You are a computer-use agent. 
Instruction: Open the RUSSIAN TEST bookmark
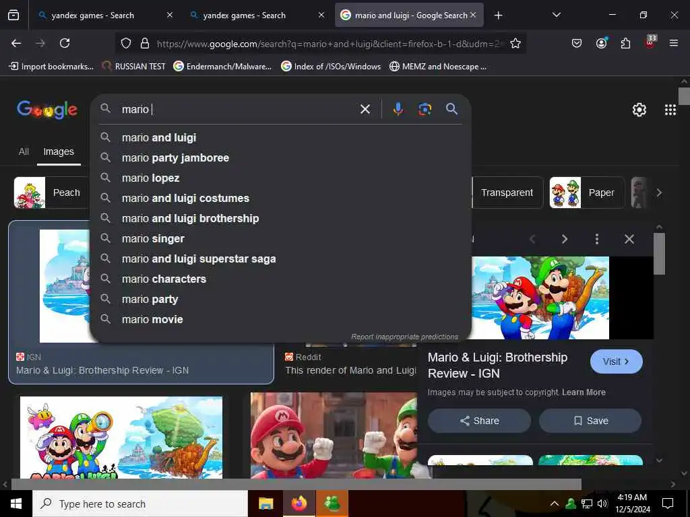click(x=134, y=67)
